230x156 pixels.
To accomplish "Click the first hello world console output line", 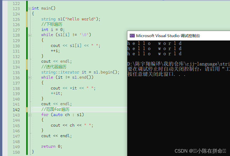I will click(154, 43).
